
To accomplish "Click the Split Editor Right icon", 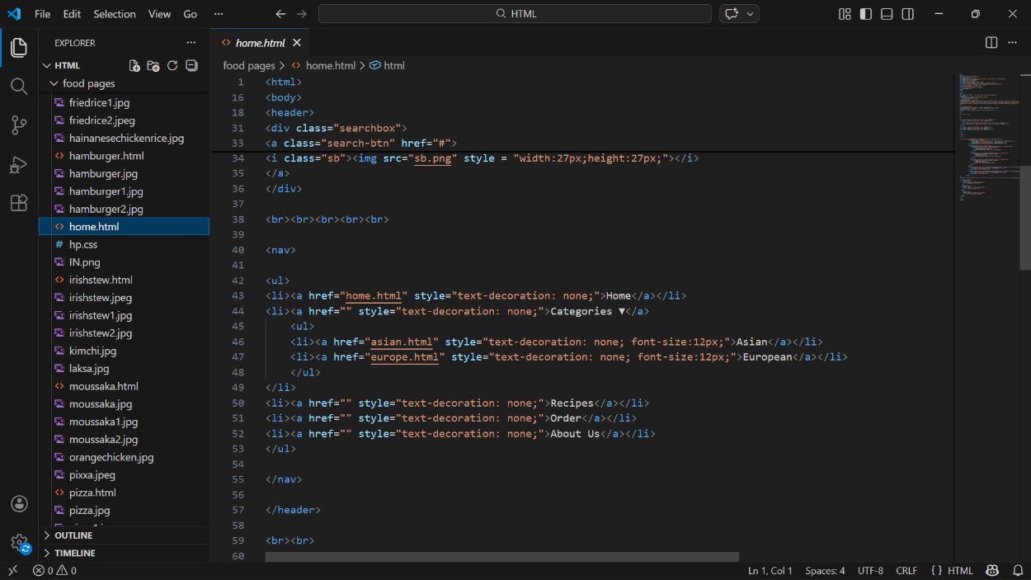I will [991, 43].
